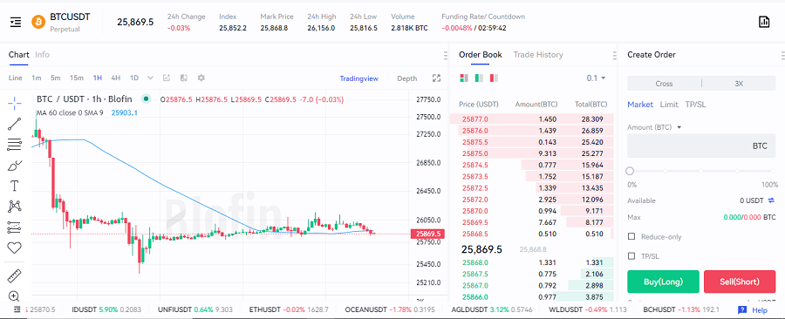
Task: Open the Amount (BTC) unit dropdown
Action: point(655,127)
